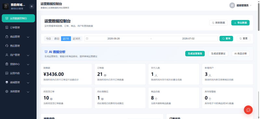The image size is (260, 119).
Task: Open 运营数据控制台 in the sidebar
Action: click(x=18, y=18)
